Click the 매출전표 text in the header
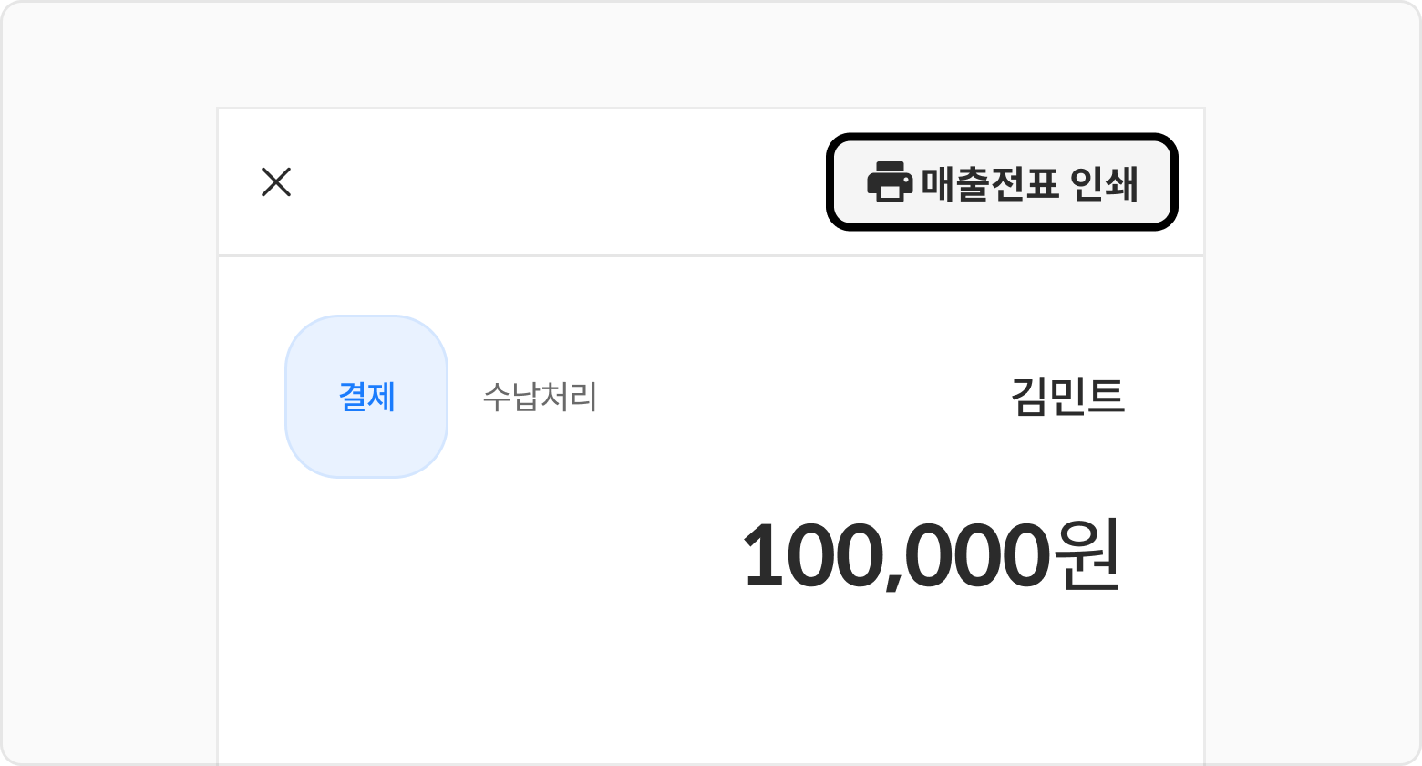The height and width of the screenshot is (766, 1422). pos(990,183)
